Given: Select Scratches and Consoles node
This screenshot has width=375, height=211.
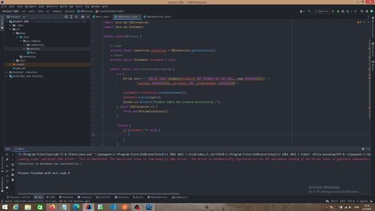Looking at the screenshot, I should (26, 76).
